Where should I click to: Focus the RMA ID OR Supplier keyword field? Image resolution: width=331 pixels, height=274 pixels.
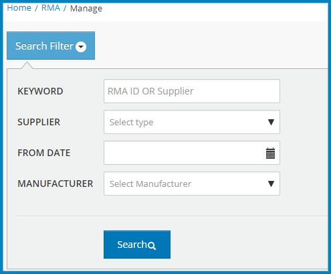(x=192, y=91)
